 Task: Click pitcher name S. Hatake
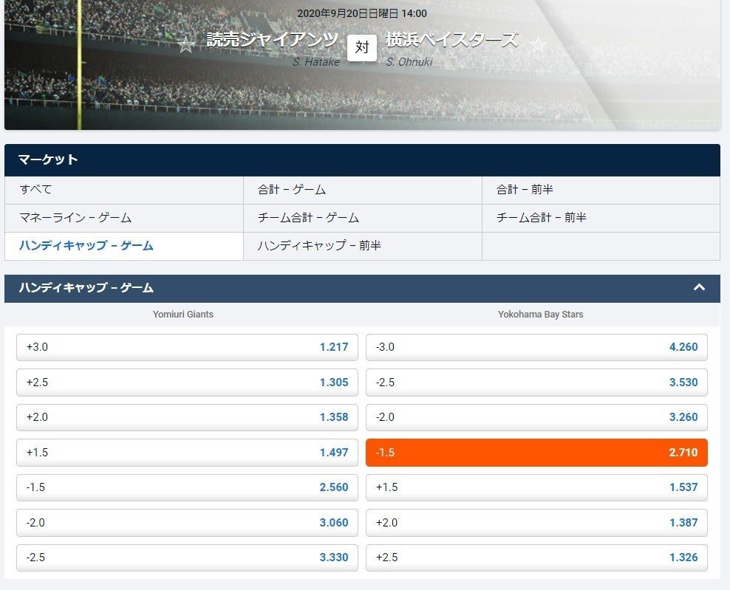click(x=316, y=62)
